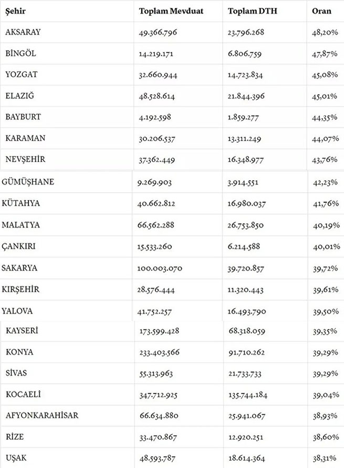The height and width of the screenshot is (468, 344).
Task: Click the Şehir column header
Action: 15,12
